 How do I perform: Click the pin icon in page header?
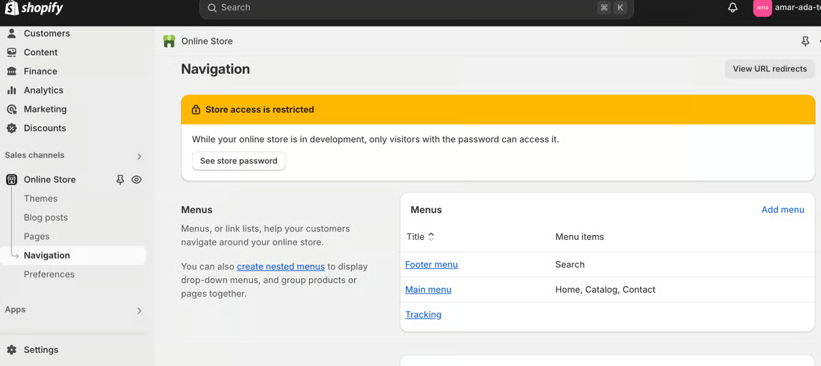tap(805, 41)
